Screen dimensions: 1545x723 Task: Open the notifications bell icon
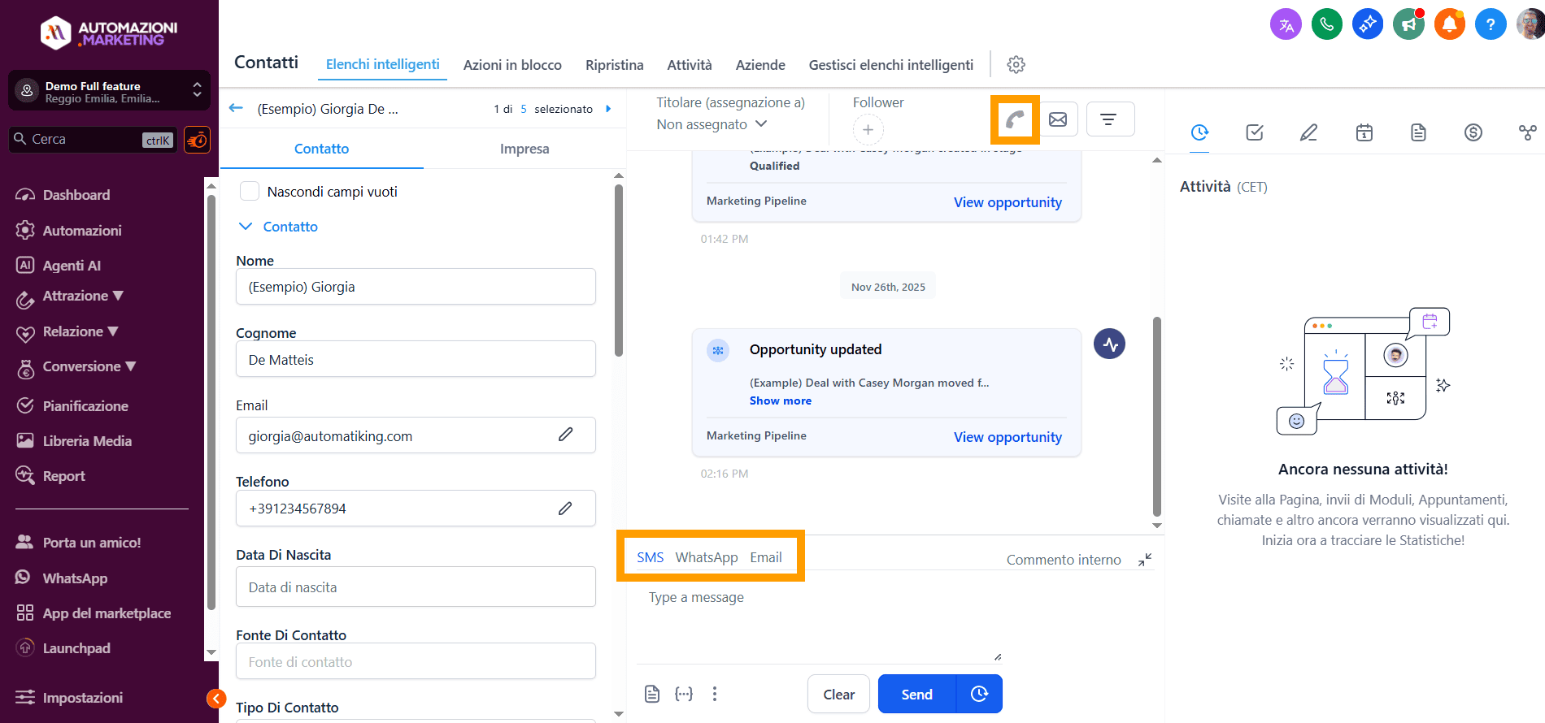[x=1449, y=24]
